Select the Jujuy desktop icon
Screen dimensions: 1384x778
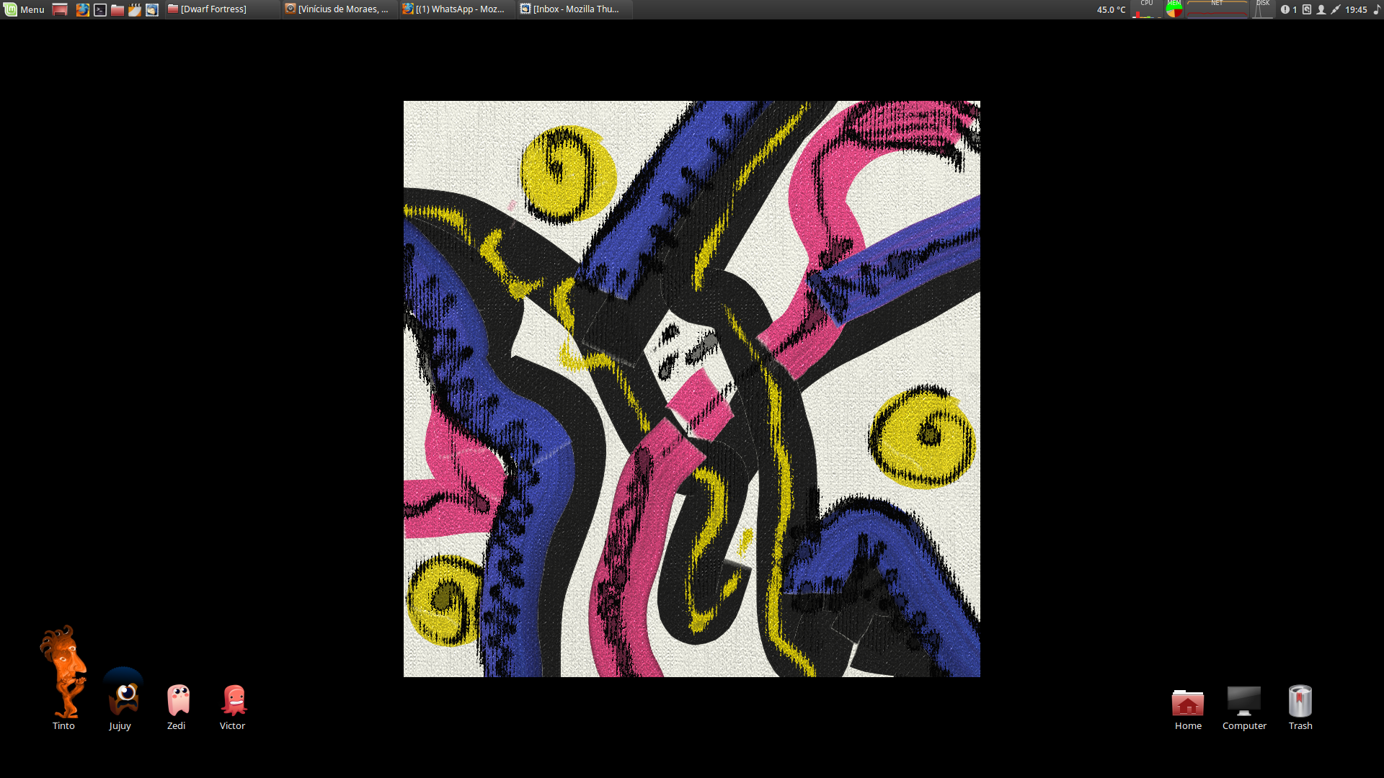click(x=120, y=699)
